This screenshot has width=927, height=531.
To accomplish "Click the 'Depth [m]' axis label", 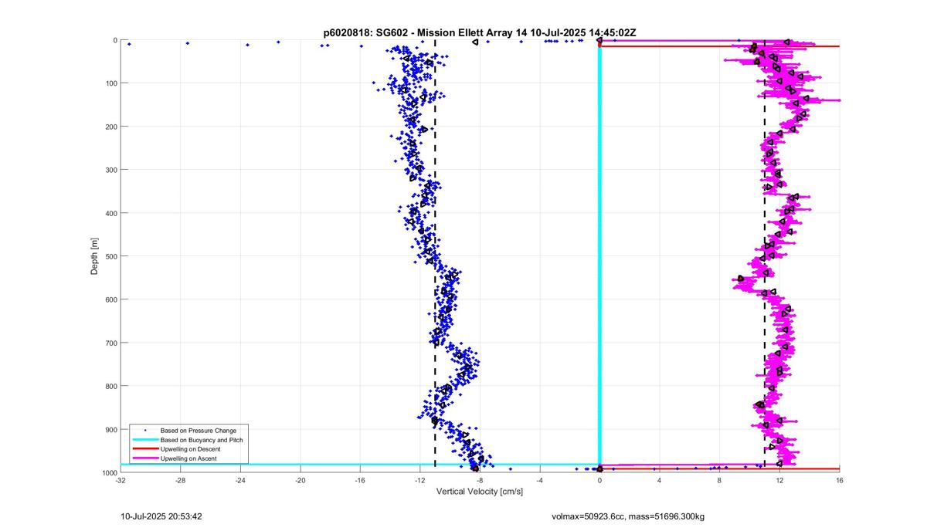I will coord(94,256).
